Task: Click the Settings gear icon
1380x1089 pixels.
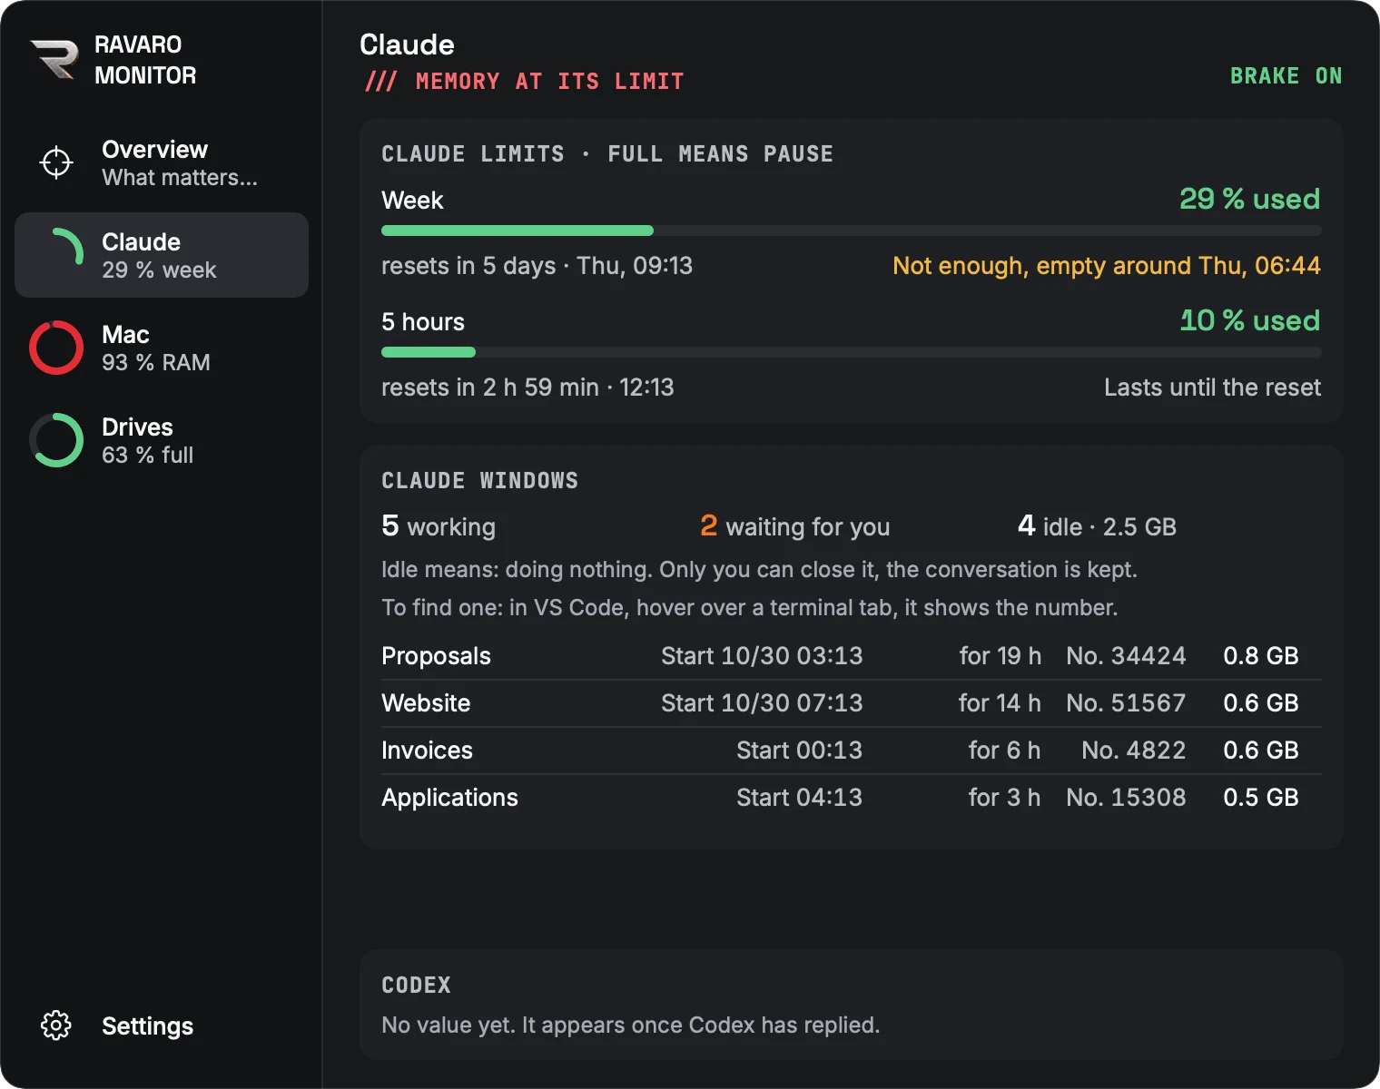Action: pos(56,1025)
